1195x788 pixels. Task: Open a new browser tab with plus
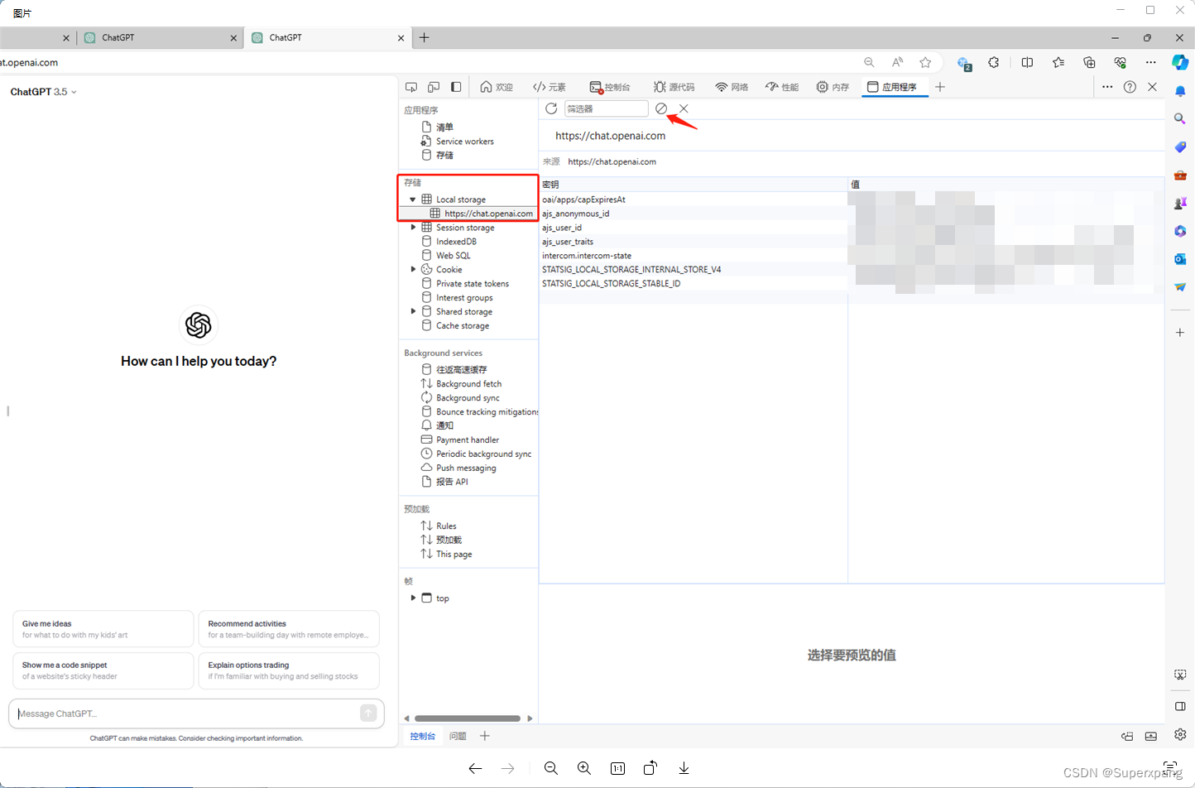point(424,37)
